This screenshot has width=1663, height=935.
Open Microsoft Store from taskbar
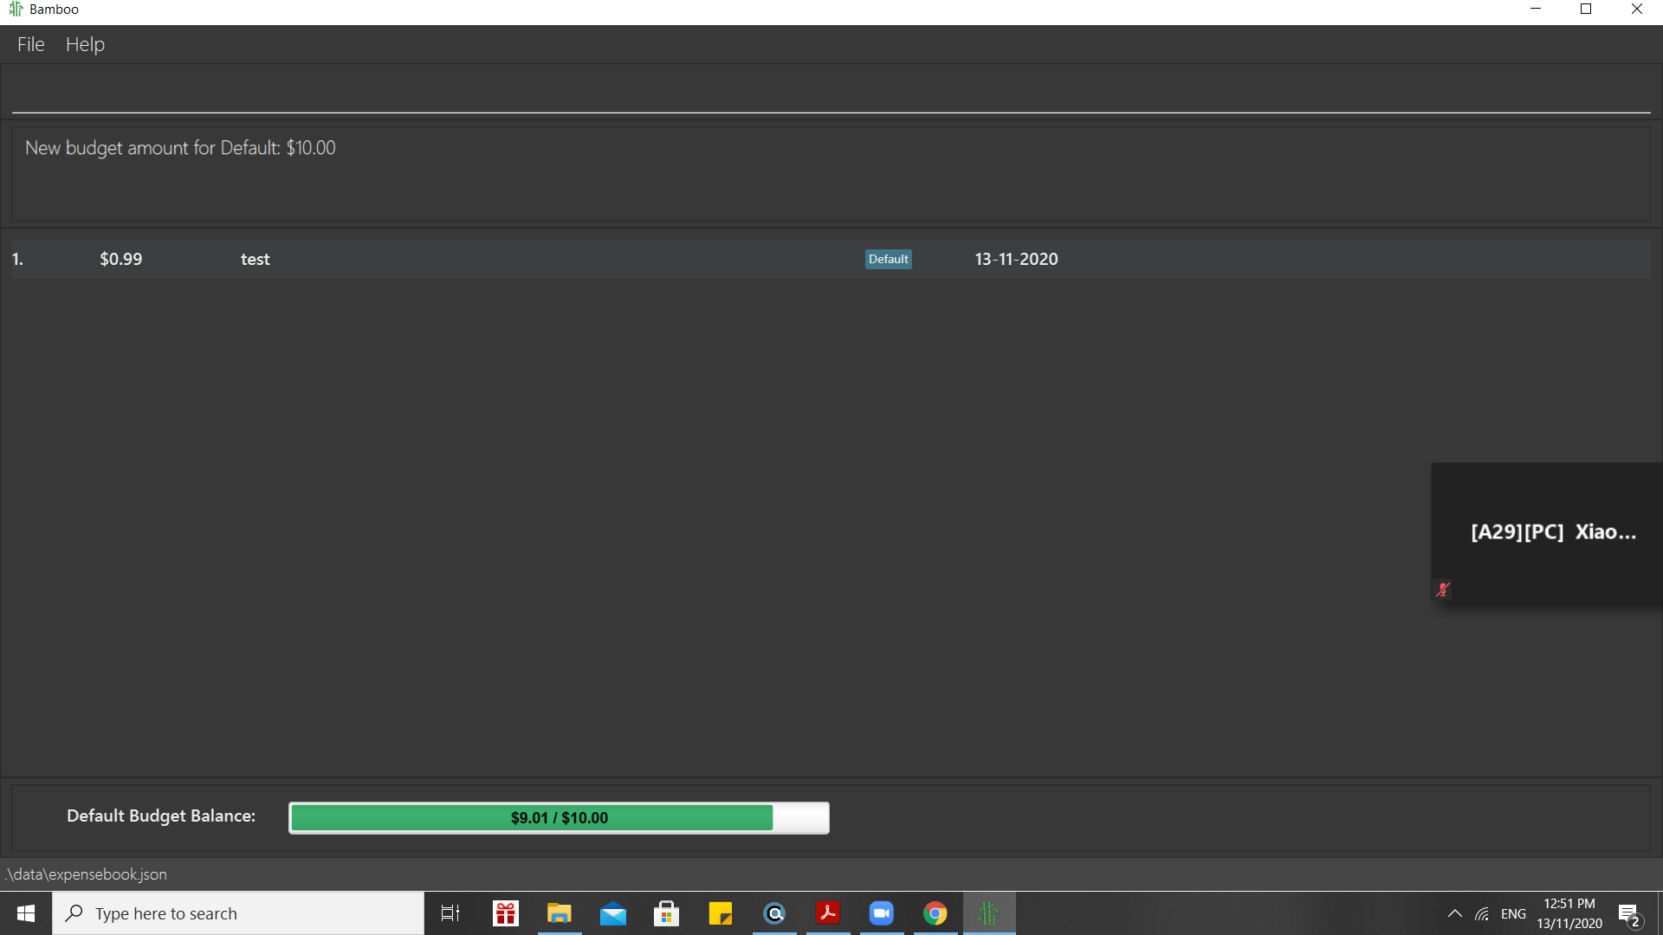click(x=666, y=913)
